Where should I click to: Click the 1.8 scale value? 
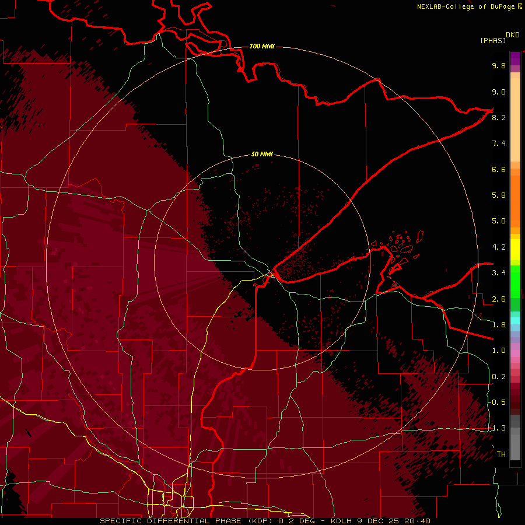click(x=499, y=325)
